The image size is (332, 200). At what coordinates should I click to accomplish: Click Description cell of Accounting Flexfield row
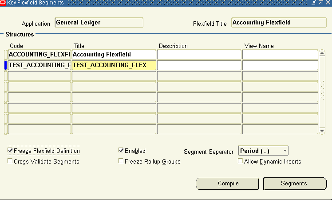[199, 55]
